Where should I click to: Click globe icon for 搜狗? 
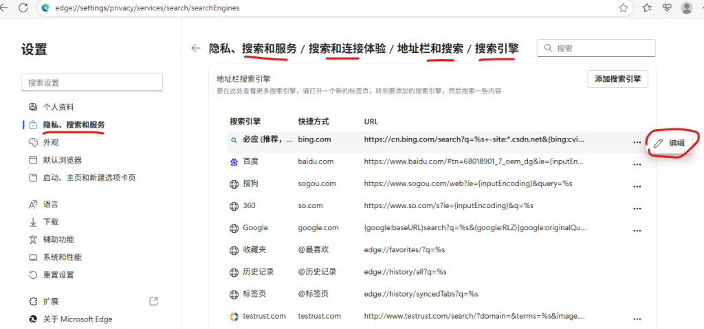(x=234, y=184)
